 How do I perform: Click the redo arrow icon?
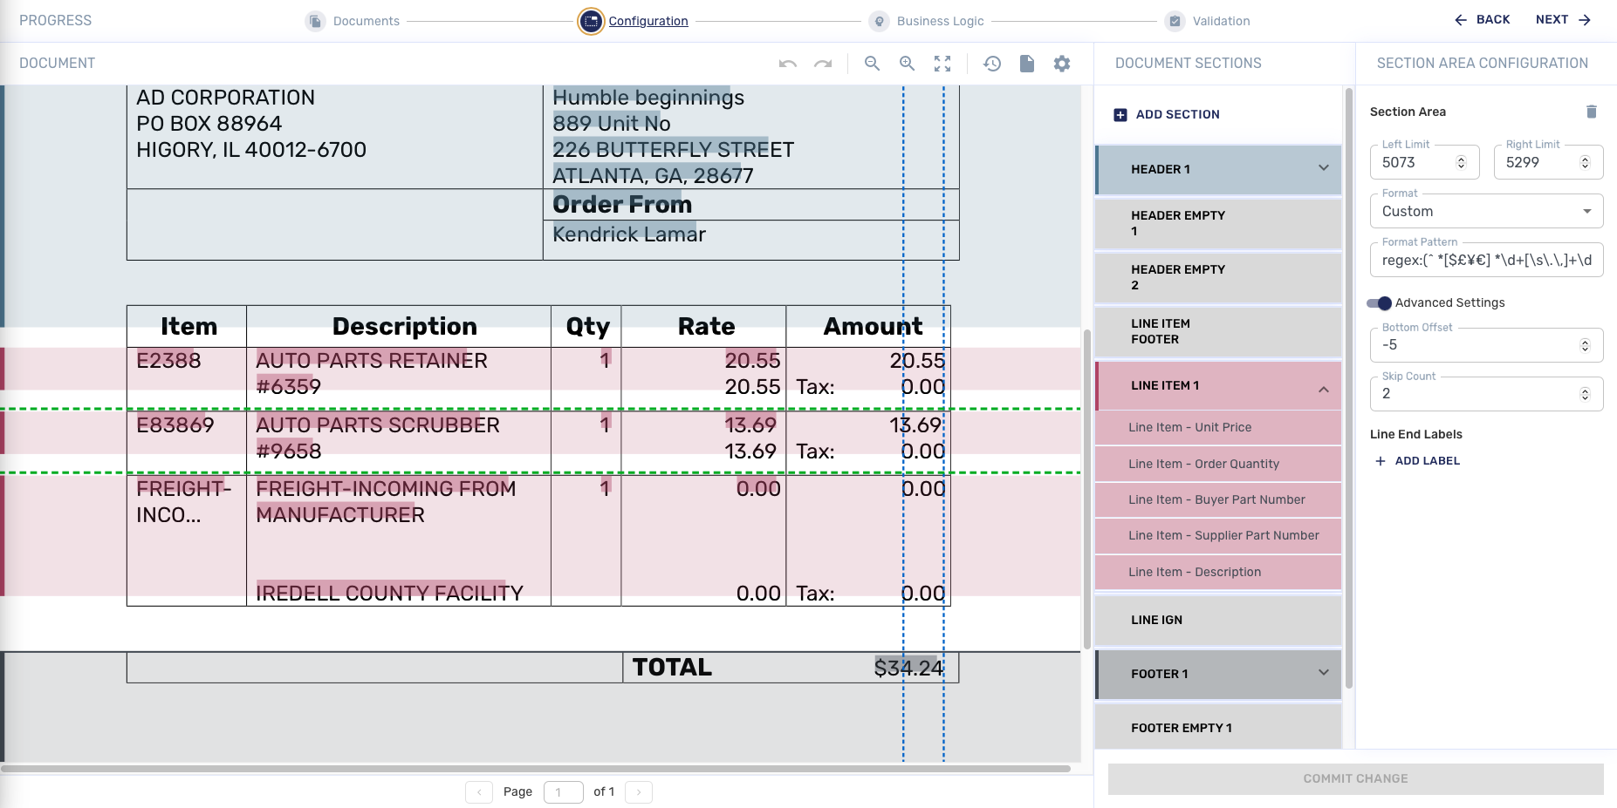coord(823,64)
